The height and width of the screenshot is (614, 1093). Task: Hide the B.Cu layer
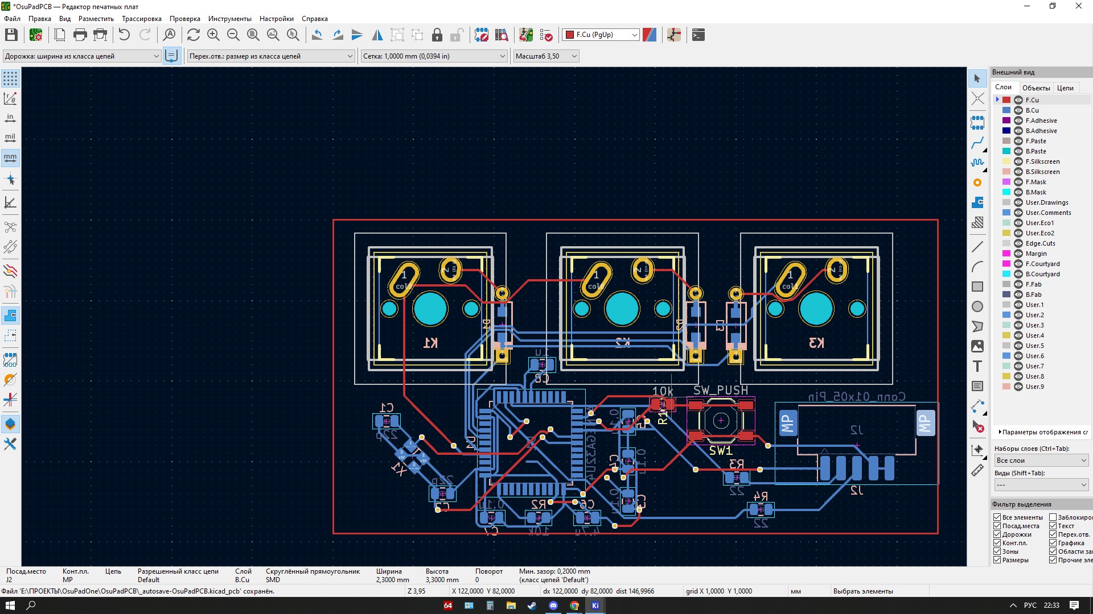tap(1018, 110)
